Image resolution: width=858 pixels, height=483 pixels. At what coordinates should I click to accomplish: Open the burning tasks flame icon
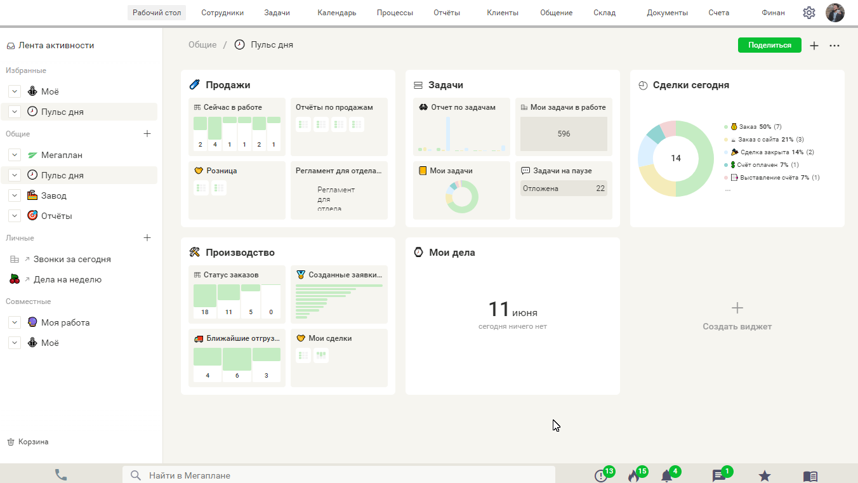pyautogui.click(x=633, y=475)
